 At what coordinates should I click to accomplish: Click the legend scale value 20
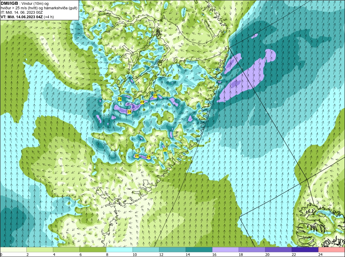pos(267,255)
